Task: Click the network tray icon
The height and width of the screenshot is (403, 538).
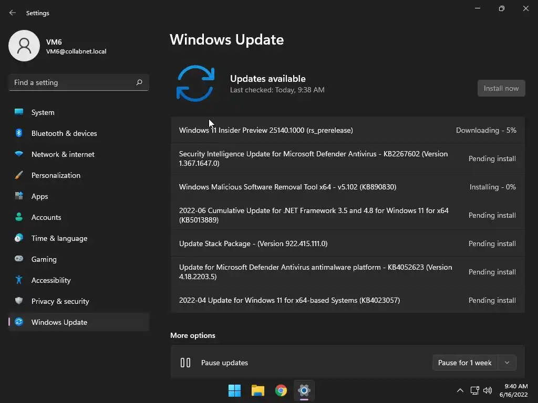Action: coord(475,390)
